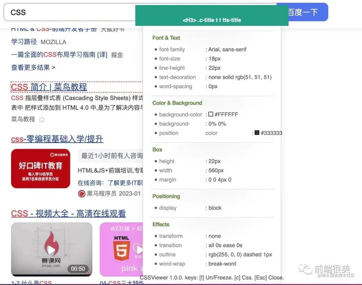The image size is (362, 285).
Task: Click the red 好口碑IT教育 ad image
Action: click(41, 168)
